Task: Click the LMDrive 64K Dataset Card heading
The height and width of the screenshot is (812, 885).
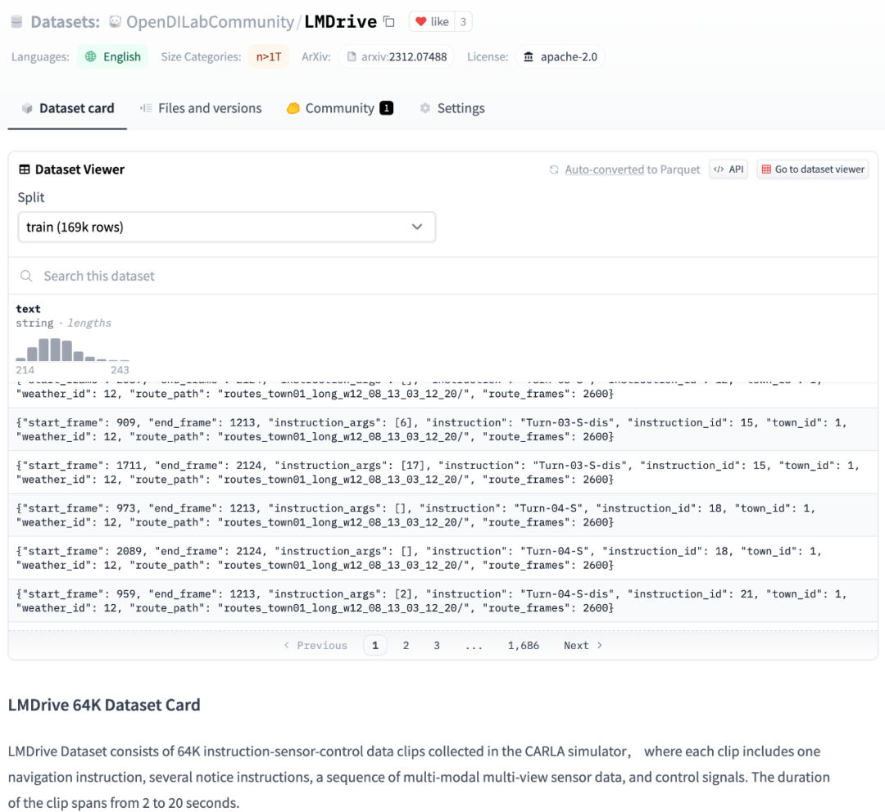Action: 104,705
